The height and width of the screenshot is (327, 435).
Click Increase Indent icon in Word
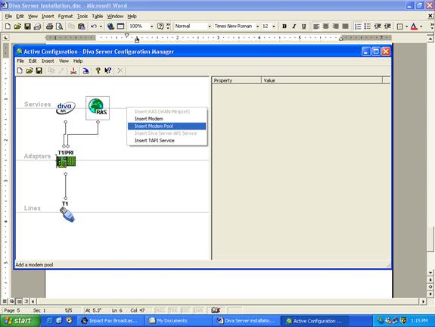pyautogui.click(x=387, y=26)
